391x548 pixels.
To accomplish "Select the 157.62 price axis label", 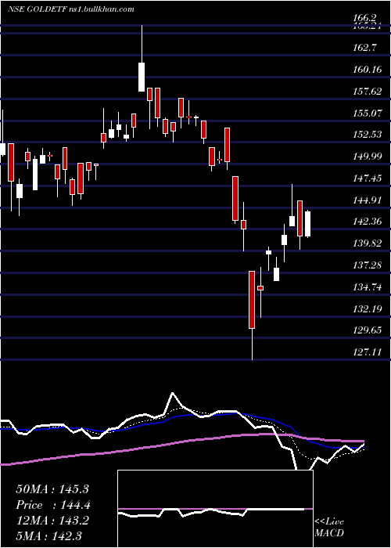I will (368, 92).
